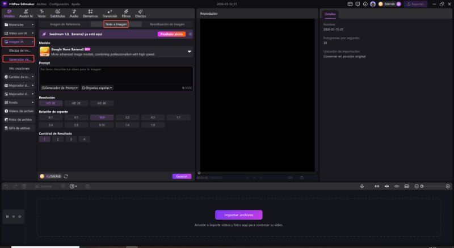The image size is (454, 248).
Task: Expand the Materiales sidebar section
Action: pyautogui.click(x=18, y=25)
